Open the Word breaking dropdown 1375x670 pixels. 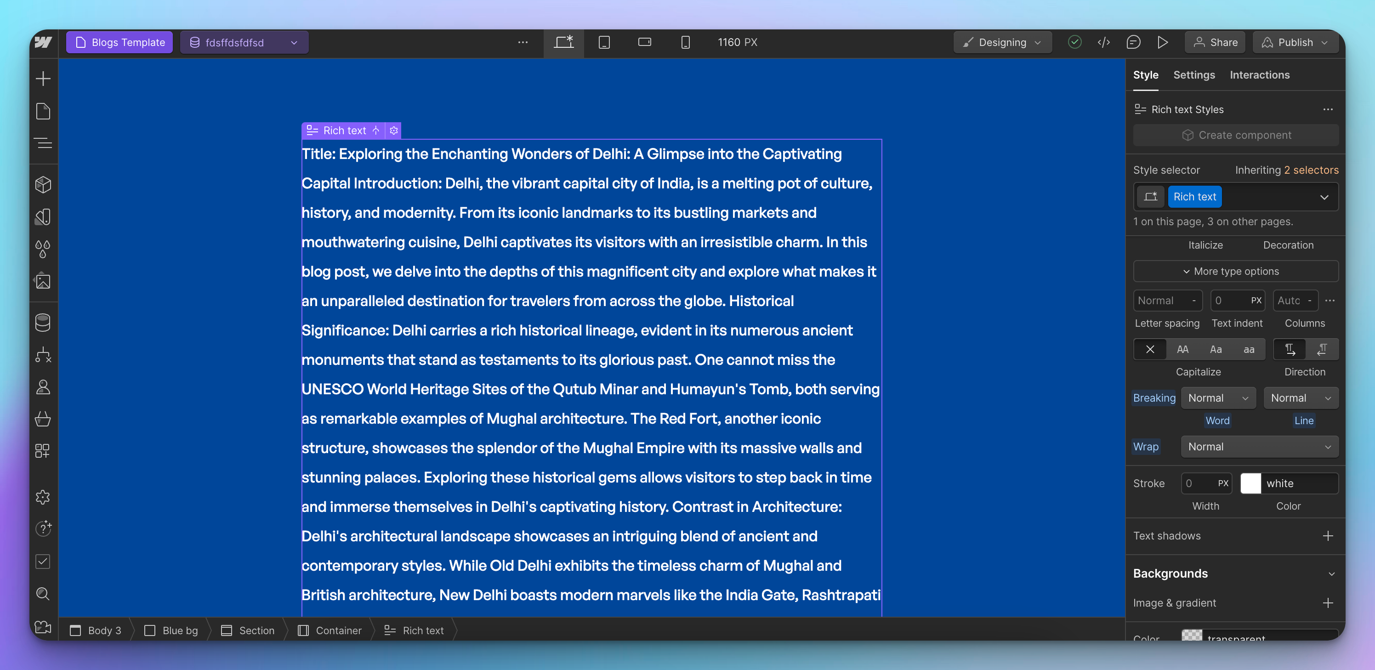pyautogui.click(x=1218, y=398)
